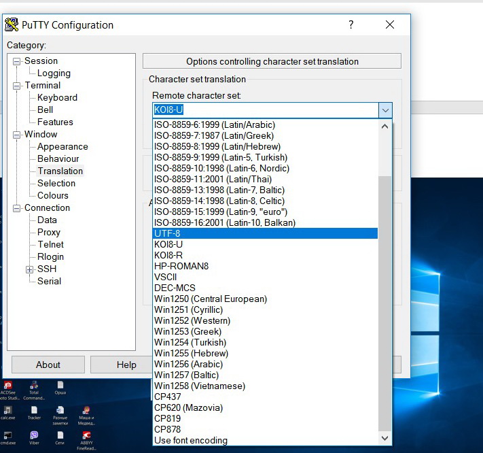Select the Data category
The width and height of the screenshot is (483, 453).
[x=47, y=220]
